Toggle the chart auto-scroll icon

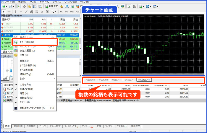pyautogui.click(x=129, y=6)
